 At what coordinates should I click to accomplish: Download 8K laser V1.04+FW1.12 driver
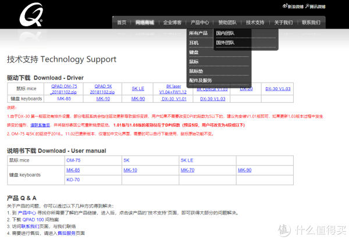pos(173,89)
